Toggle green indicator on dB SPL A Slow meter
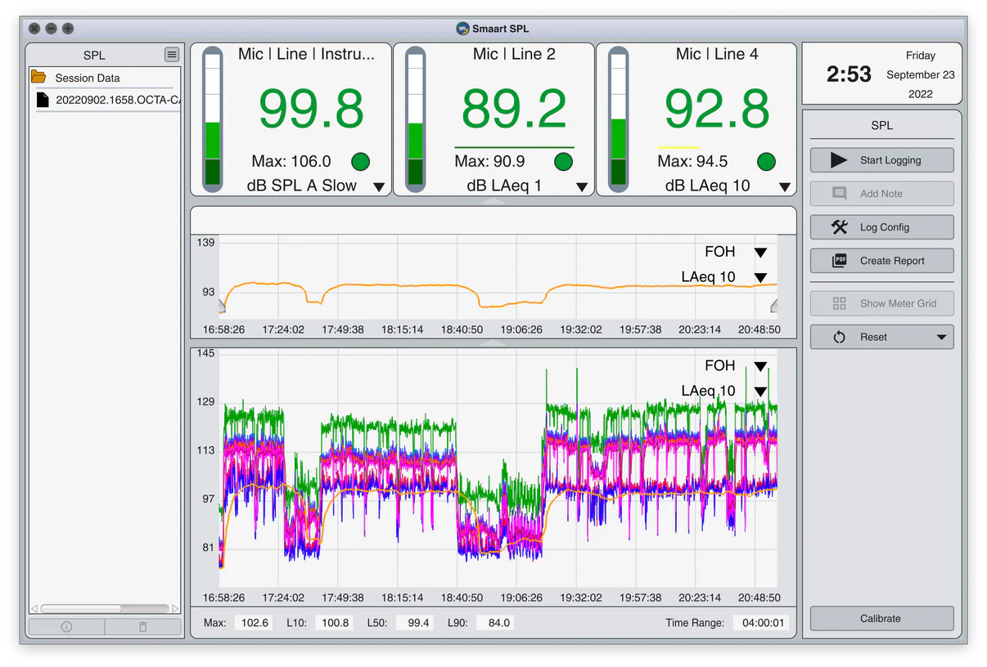 point(360,162)
